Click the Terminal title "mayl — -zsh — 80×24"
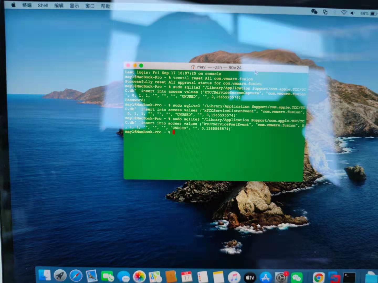 click(x=219, y=67)
